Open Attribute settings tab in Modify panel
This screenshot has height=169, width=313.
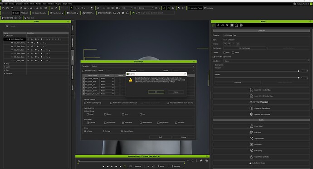click(213, 25)
